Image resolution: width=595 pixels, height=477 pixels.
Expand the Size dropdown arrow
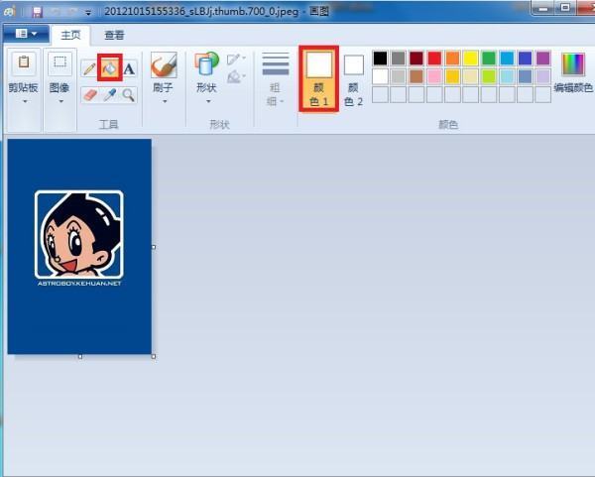[x=282, y=101]
